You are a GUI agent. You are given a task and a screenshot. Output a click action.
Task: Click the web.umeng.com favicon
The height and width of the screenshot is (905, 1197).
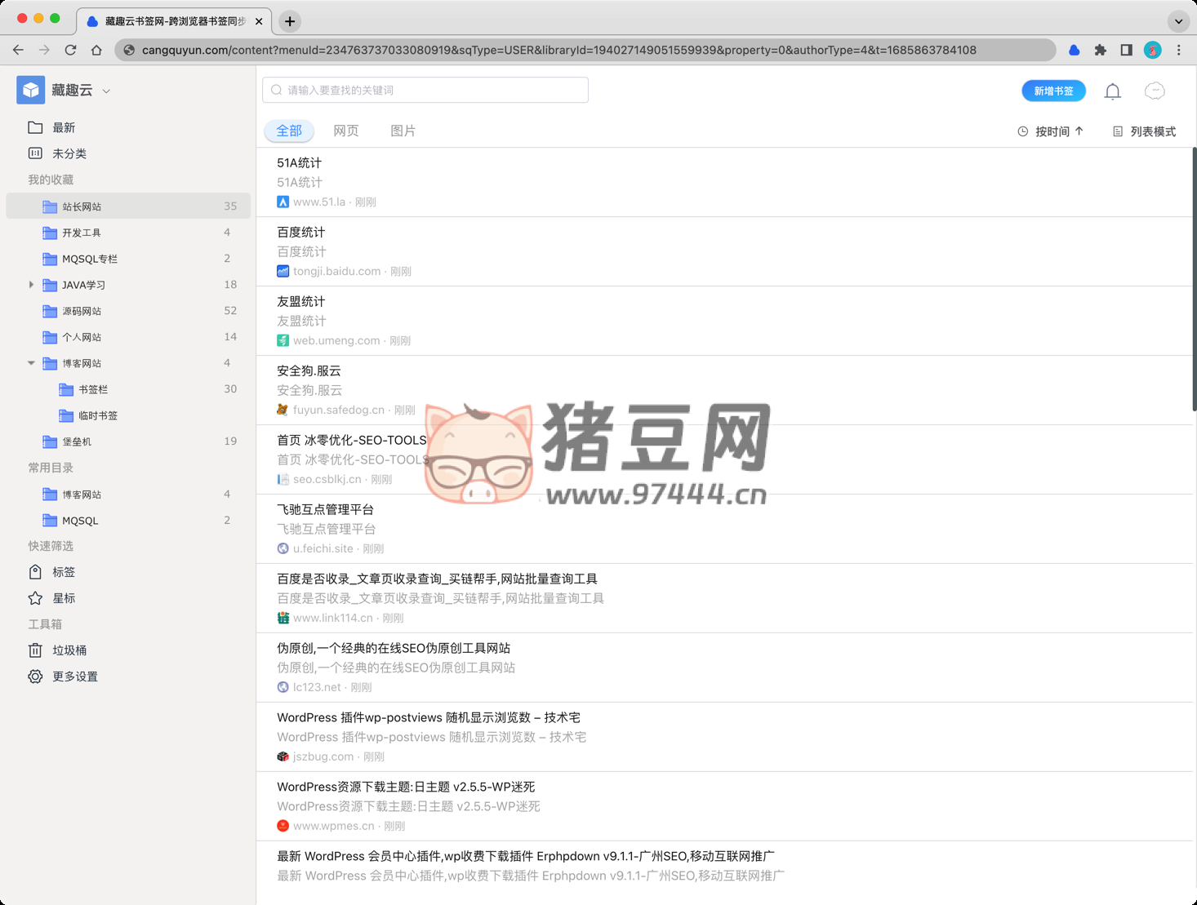pos(283,340)
